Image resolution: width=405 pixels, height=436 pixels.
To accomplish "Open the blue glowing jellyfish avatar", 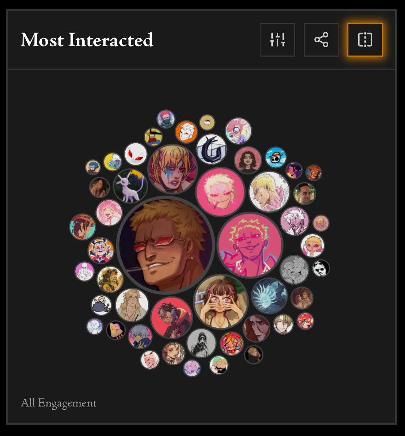I will (x=269, y=296).
